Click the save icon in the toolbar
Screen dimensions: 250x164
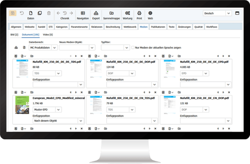[13, 13]
